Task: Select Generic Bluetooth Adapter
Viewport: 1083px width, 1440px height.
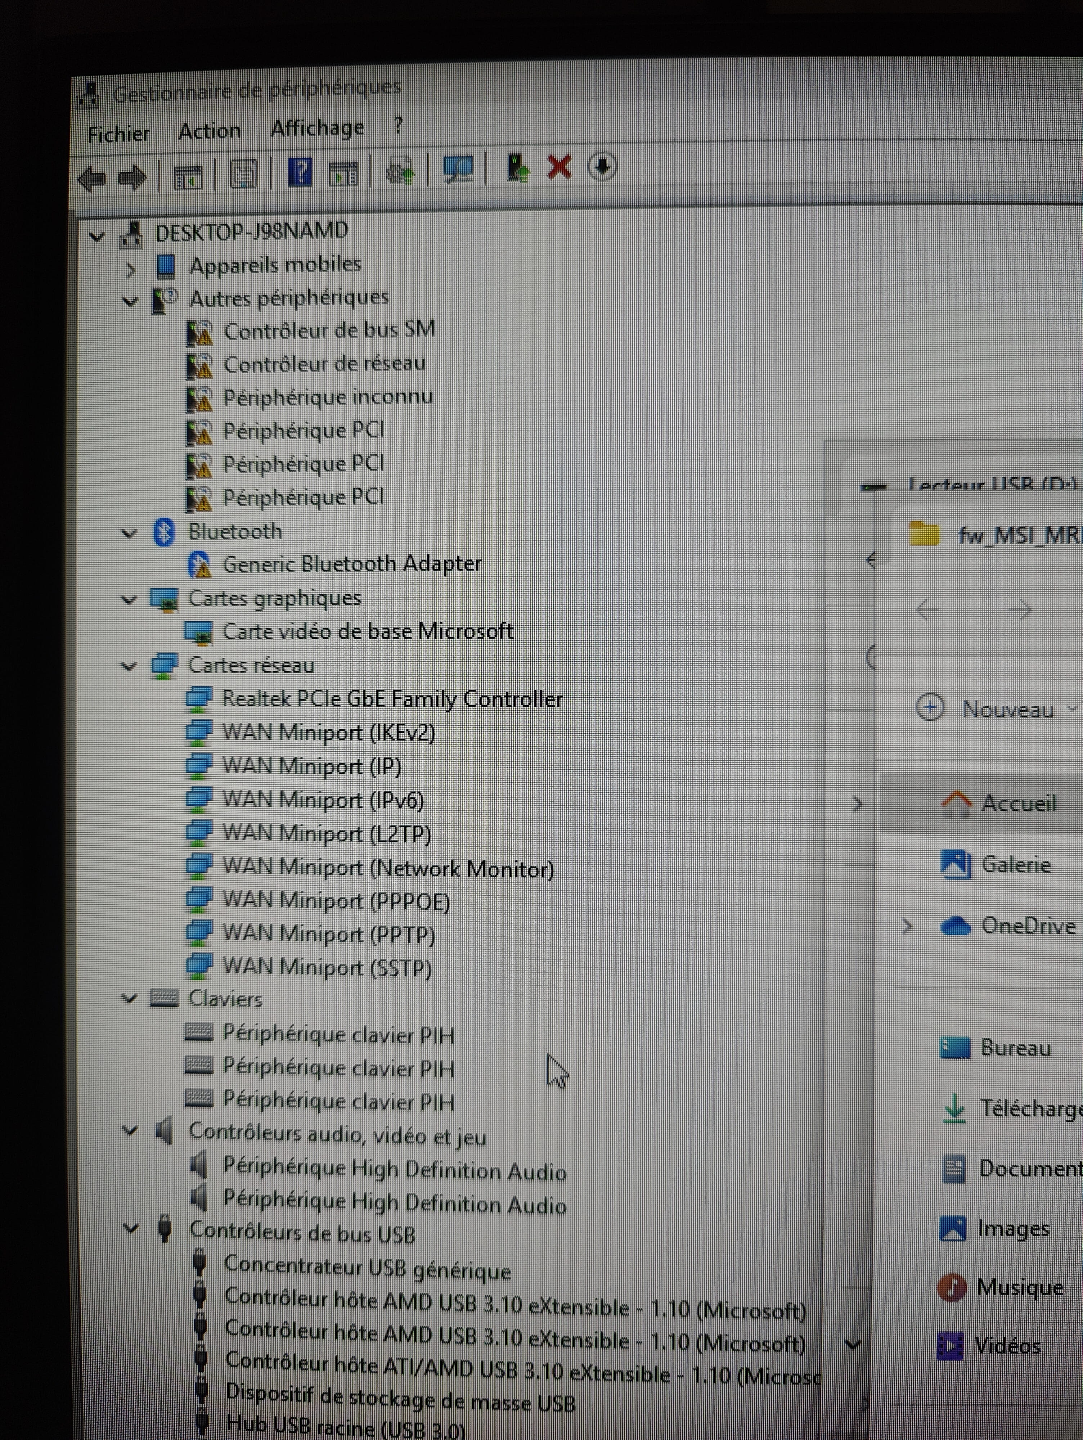Action: [x=352, y=564]
